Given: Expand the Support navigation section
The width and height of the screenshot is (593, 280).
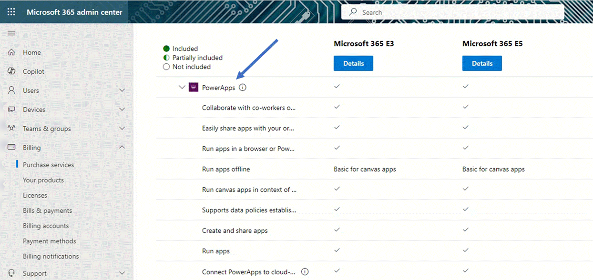Looking at the screenshot, I should [x=122, y=273].
